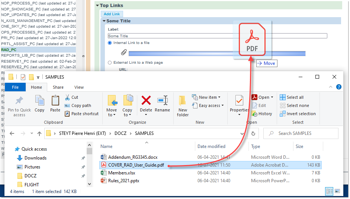Select Internal Link to a file option
This screenshot has width=350, height=199.
tap(110, 43)
